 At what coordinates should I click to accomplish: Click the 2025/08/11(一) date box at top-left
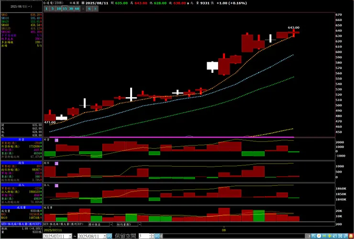pyautogui.click(x=21, y=7)
